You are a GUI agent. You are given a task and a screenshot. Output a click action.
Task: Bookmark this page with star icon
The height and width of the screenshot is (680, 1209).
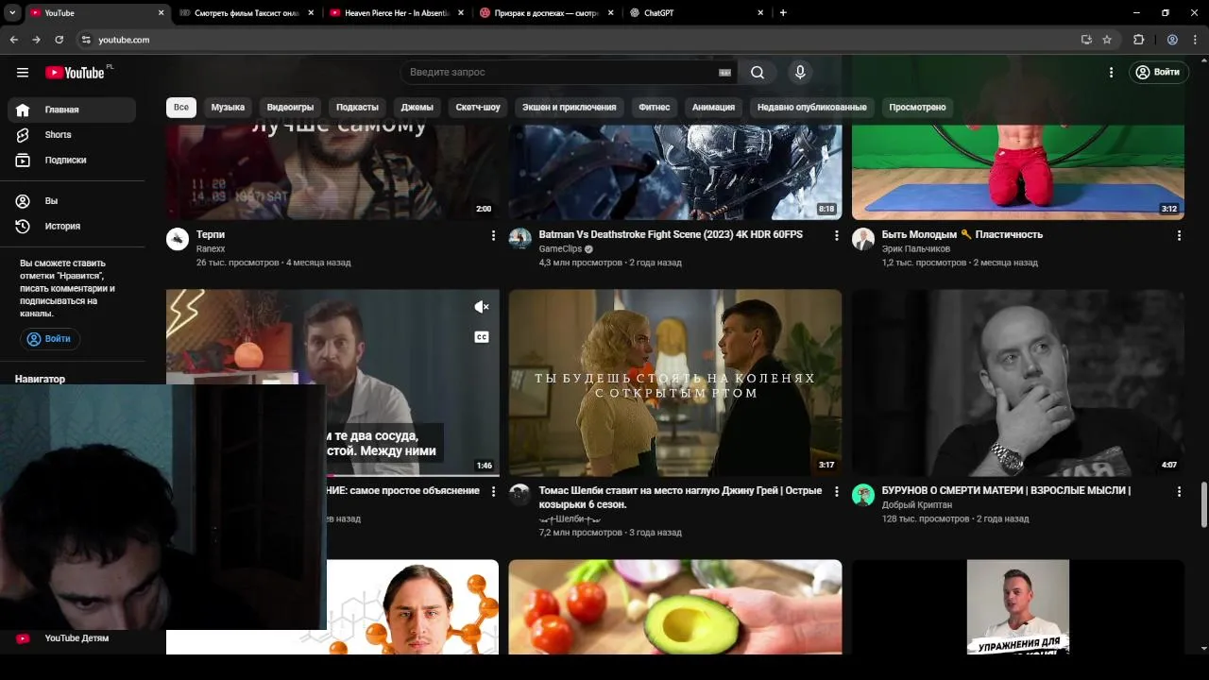[1107, 40]
